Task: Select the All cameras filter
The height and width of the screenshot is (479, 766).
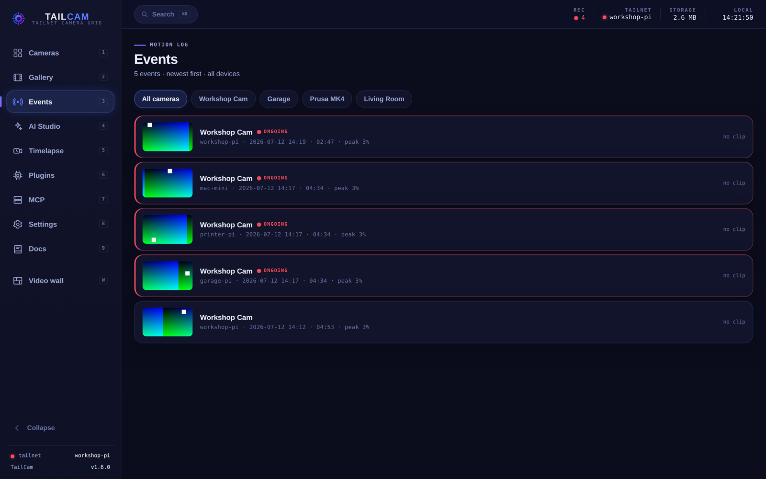Action: 160,99
